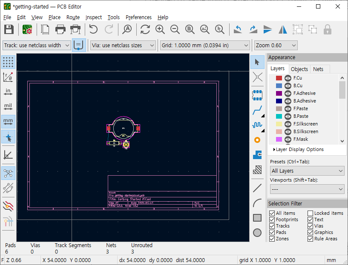Toggle curved ratsnest lines
348x265 pixels.
(8, 188)
